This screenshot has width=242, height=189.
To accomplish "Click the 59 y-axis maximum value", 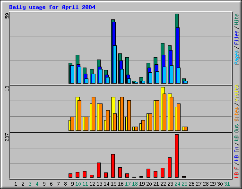I will pyautogui.click(x=7, y=16).
